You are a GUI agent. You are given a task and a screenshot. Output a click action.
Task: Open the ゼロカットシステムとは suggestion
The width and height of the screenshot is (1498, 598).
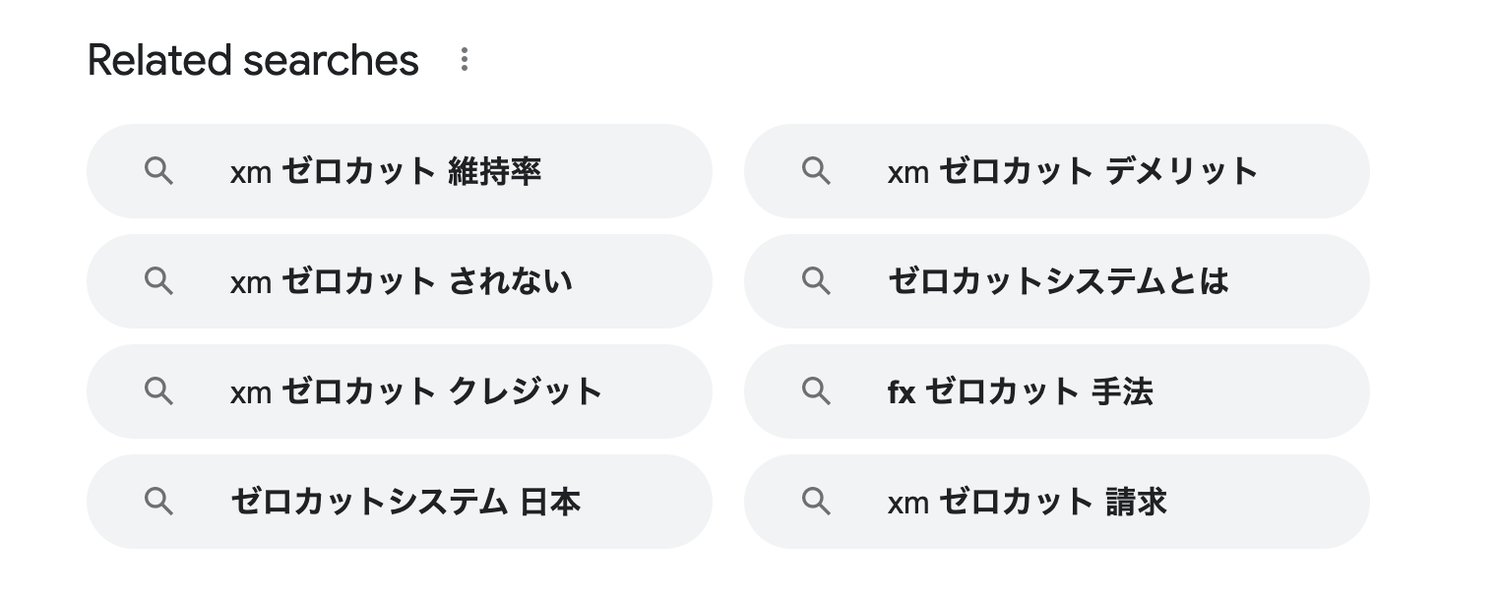(x=1057, y=281)
